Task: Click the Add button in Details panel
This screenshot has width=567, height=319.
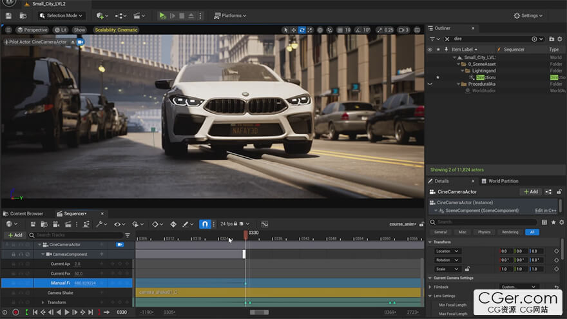Action: (530, 191)
